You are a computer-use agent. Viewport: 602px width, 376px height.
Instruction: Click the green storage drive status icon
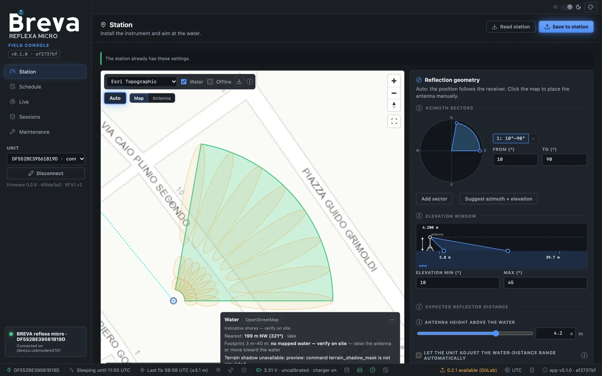[x=360, y=370]
